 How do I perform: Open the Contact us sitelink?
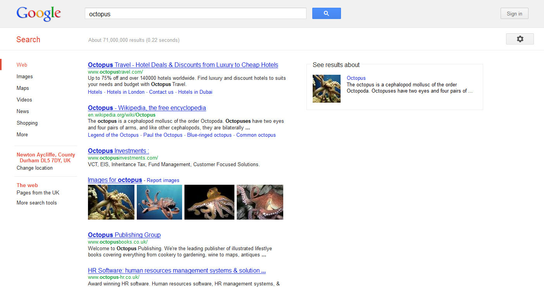(161, 92)
